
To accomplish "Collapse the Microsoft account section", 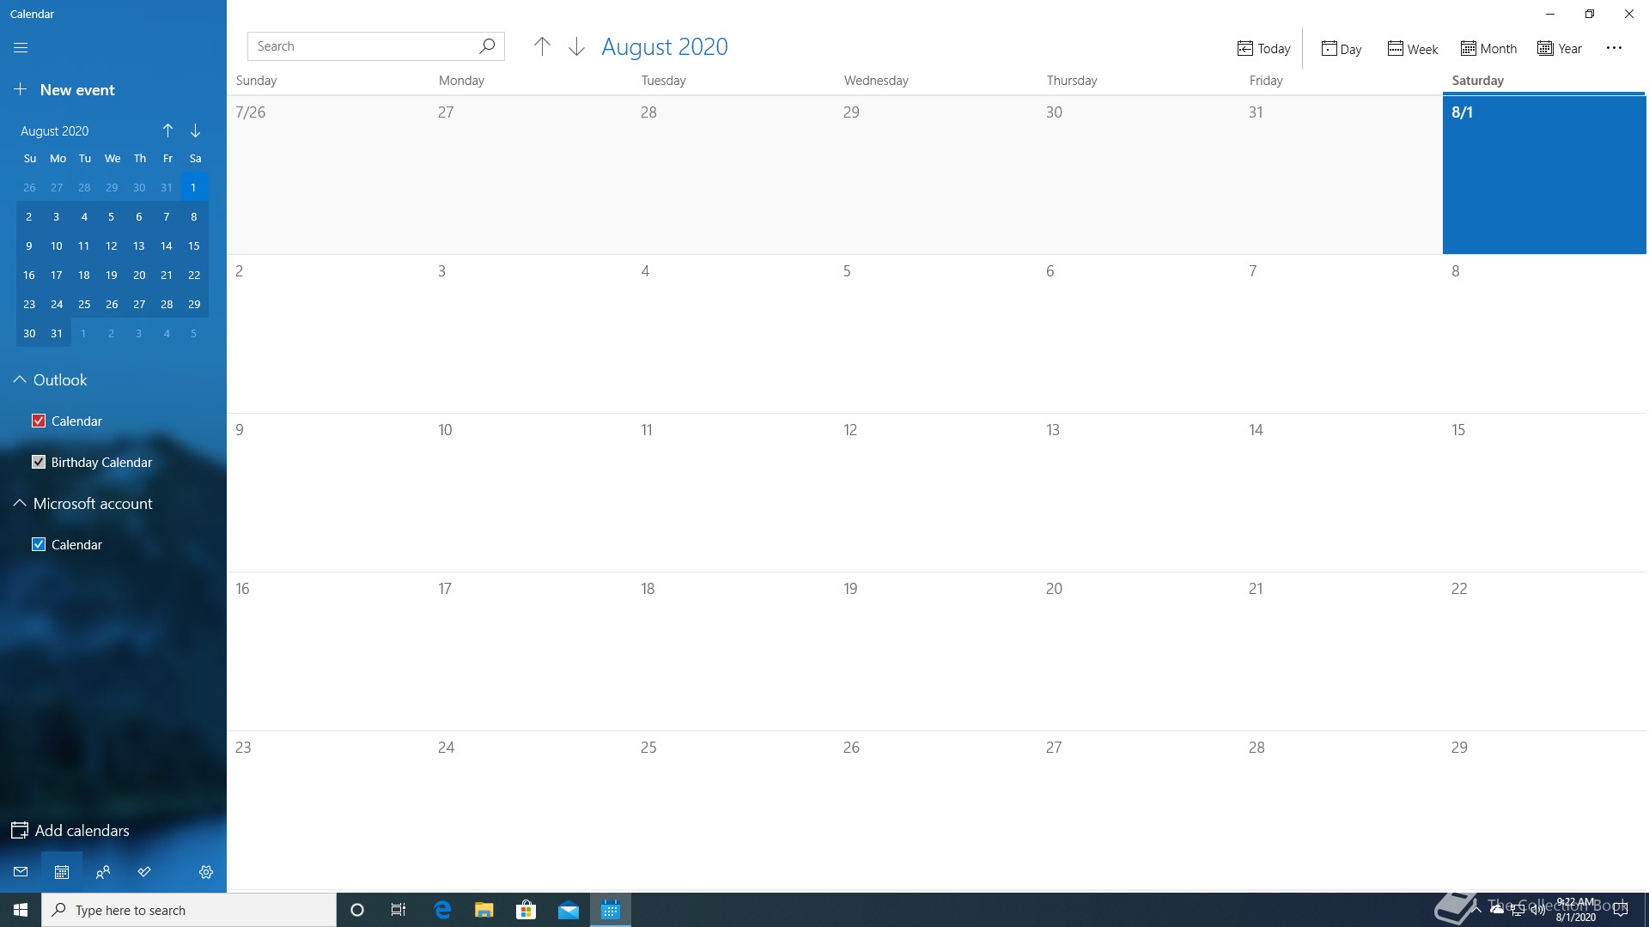I will click(20, 503).
